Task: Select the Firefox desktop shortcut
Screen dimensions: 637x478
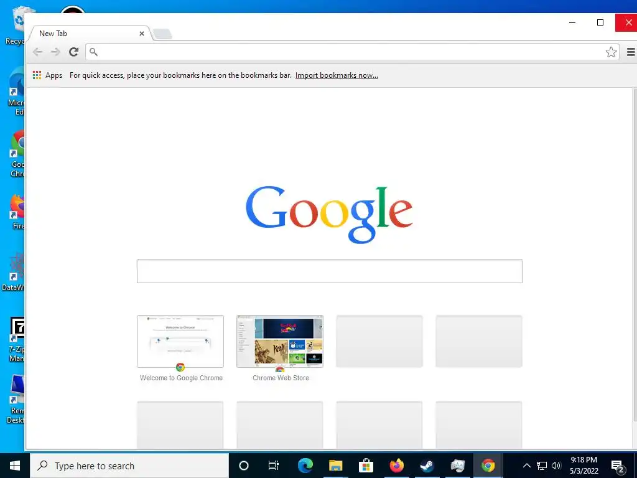Action: pos(17,212)
